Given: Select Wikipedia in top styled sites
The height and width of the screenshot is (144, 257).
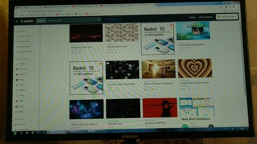Looking at the screenshot, I should click(x=21, y=90).
